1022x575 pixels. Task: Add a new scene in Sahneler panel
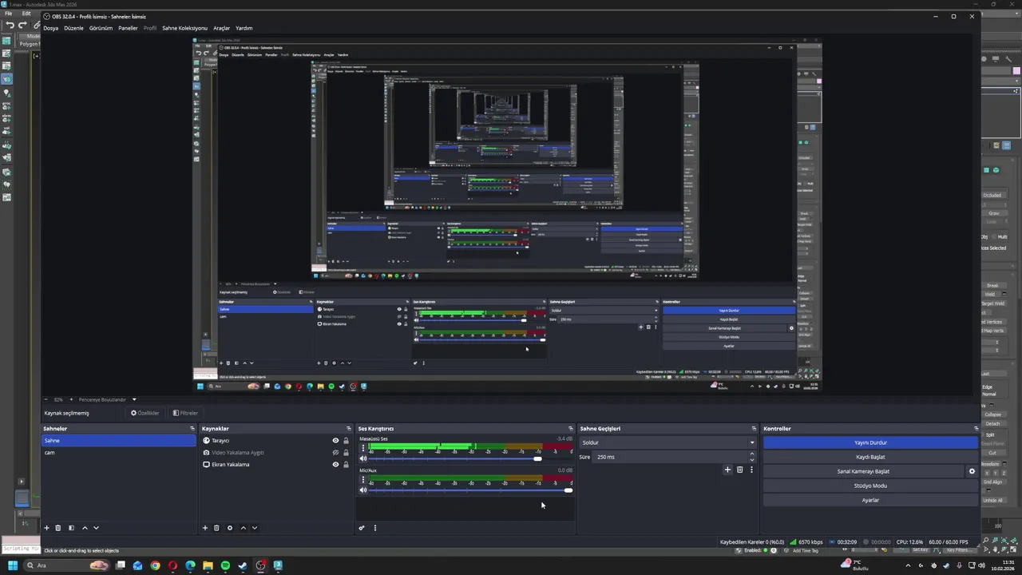coord(46,528)
